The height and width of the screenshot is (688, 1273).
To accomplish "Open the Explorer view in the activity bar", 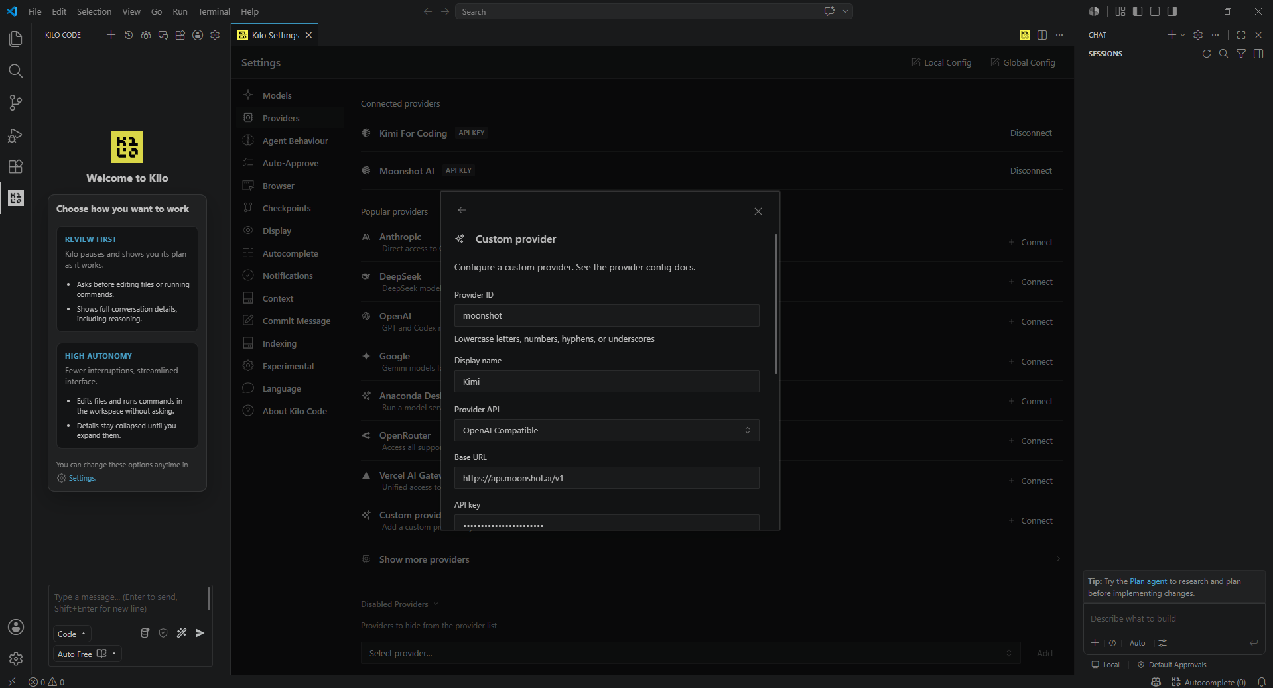I will click(x=15, y=39).
